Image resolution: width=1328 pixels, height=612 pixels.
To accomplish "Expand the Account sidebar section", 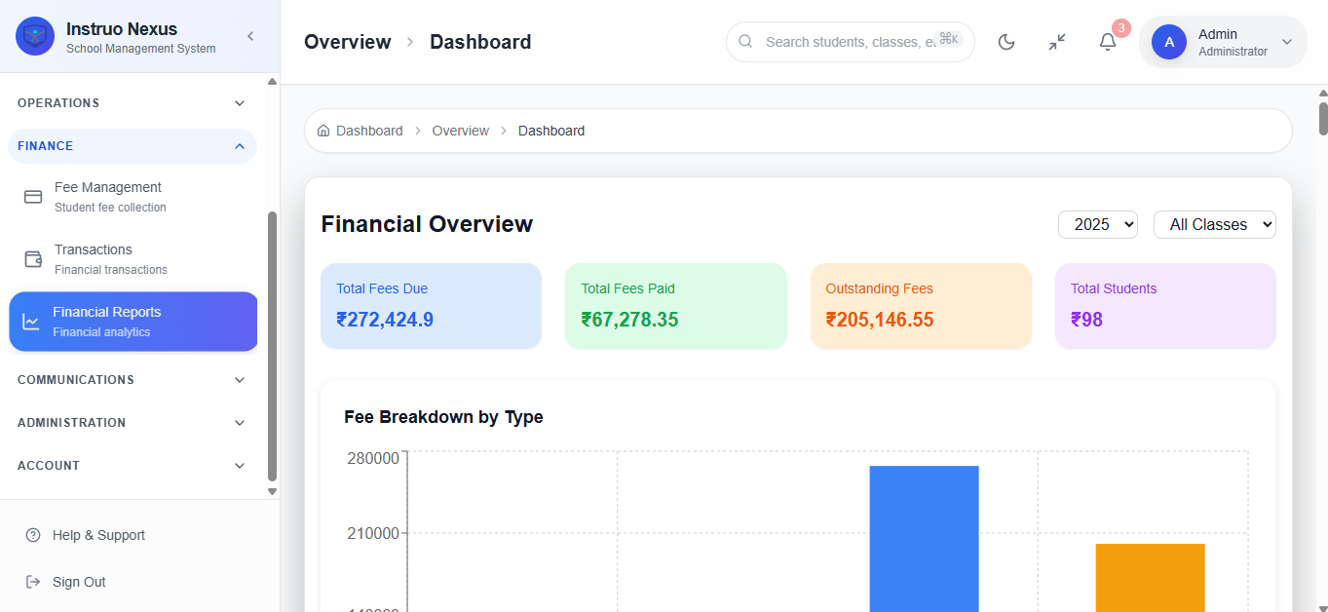I will [133, 466].
